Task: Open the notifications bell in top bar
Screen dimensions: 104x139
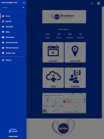Action: (x=92, y=3)
